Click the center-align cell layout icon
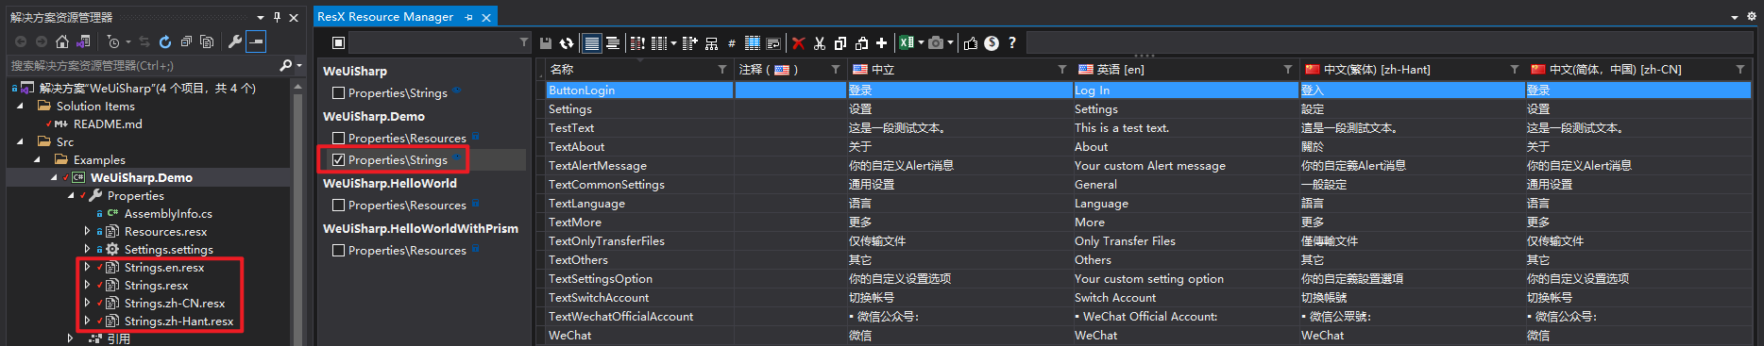 click(613, 42)
